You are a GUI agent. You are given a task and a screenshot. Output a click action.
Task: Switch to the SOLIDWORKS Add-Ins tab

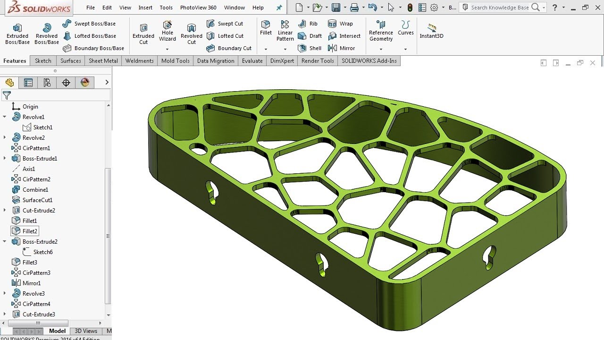369,61
